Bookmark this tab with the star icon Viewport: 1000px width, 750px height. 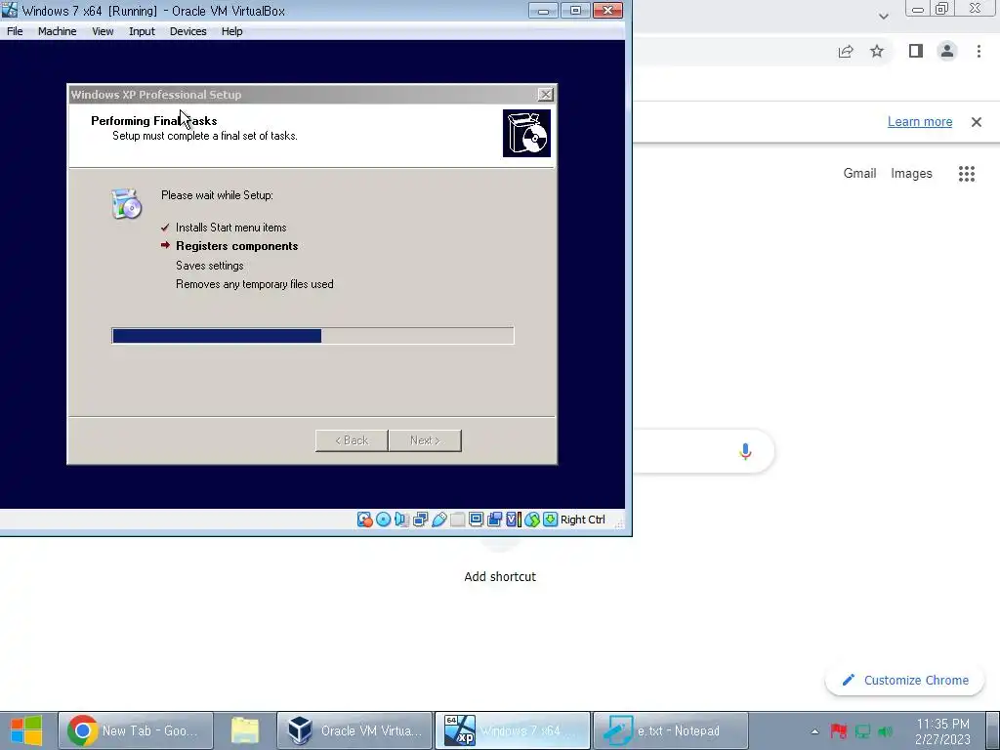(x=877, y=51)
